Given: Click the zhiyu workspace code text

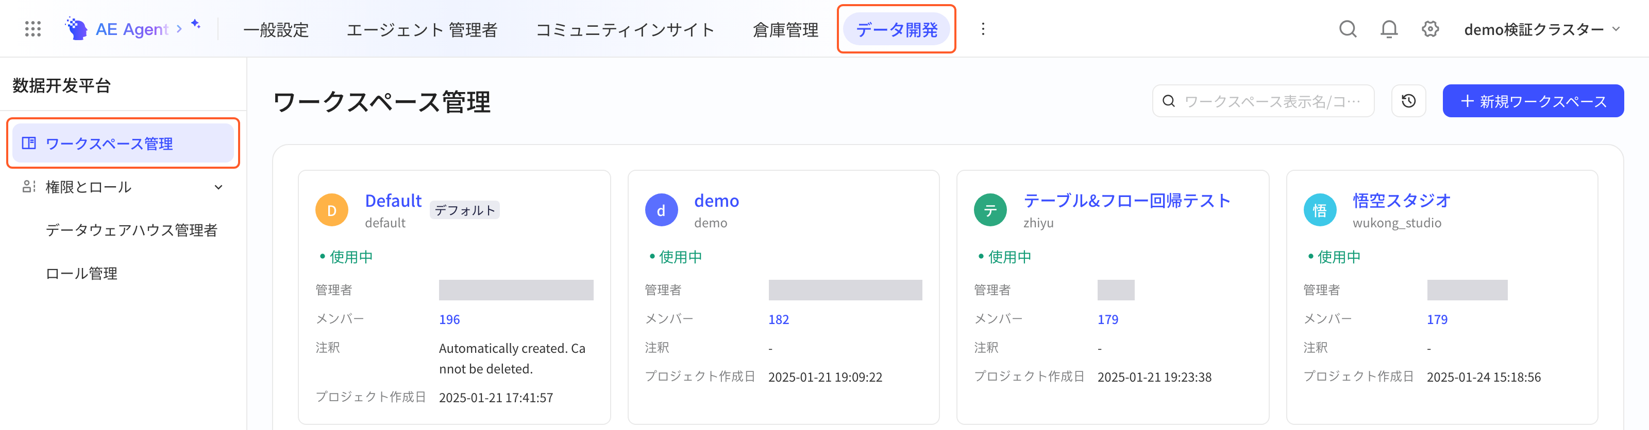Looking at the screenshot, I should [x=1038, y=223].
